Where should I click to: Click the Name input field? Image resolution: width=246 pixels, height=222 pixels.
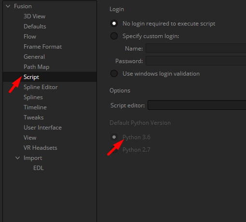tap(196, 48)
